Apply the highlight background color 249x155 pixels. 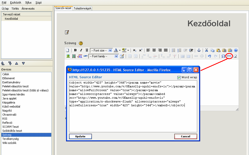[124, 50]
